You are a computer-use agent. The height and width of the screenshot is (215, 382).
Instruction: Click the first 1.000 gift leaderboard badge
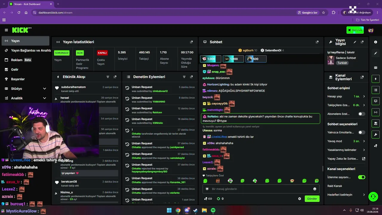211,59
